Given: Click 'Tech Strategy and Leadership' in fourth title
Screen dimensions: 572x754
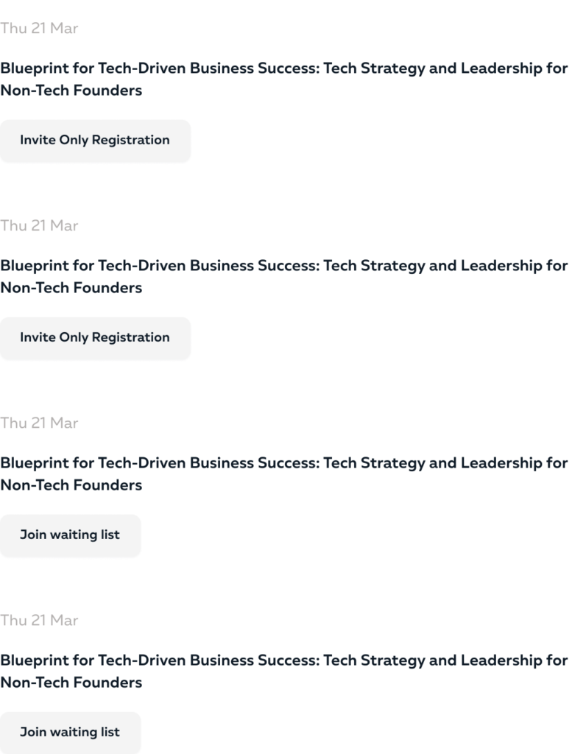Looking at the screenshot, I should pos(433,660).
